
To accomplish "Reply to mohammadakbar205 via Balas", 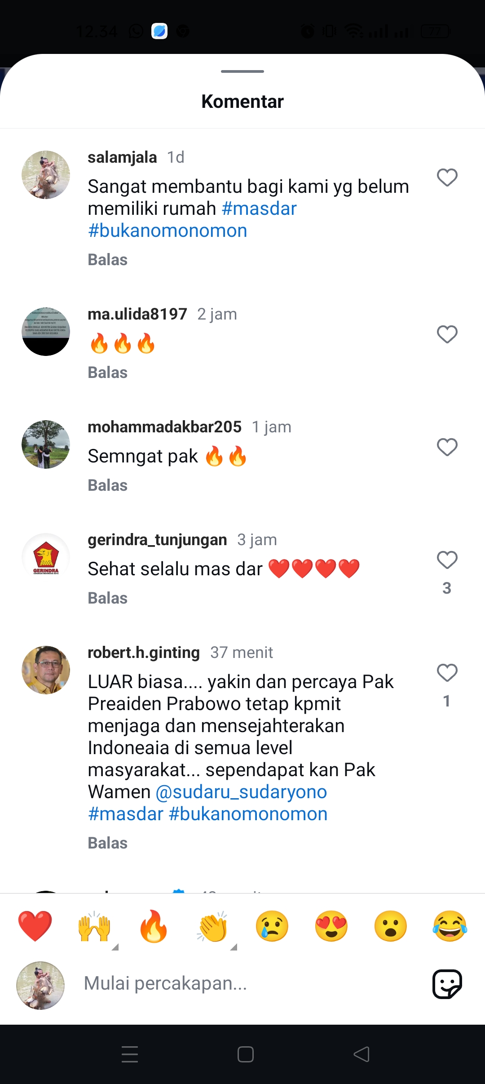I will [108, 485].
